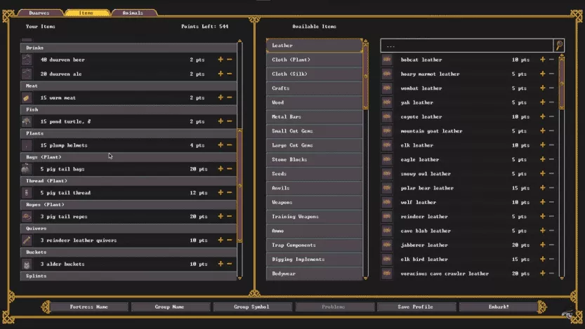This screenshot has width=585, height=329.
Task: Open the Large Cut Gems category
Action: 314,145
